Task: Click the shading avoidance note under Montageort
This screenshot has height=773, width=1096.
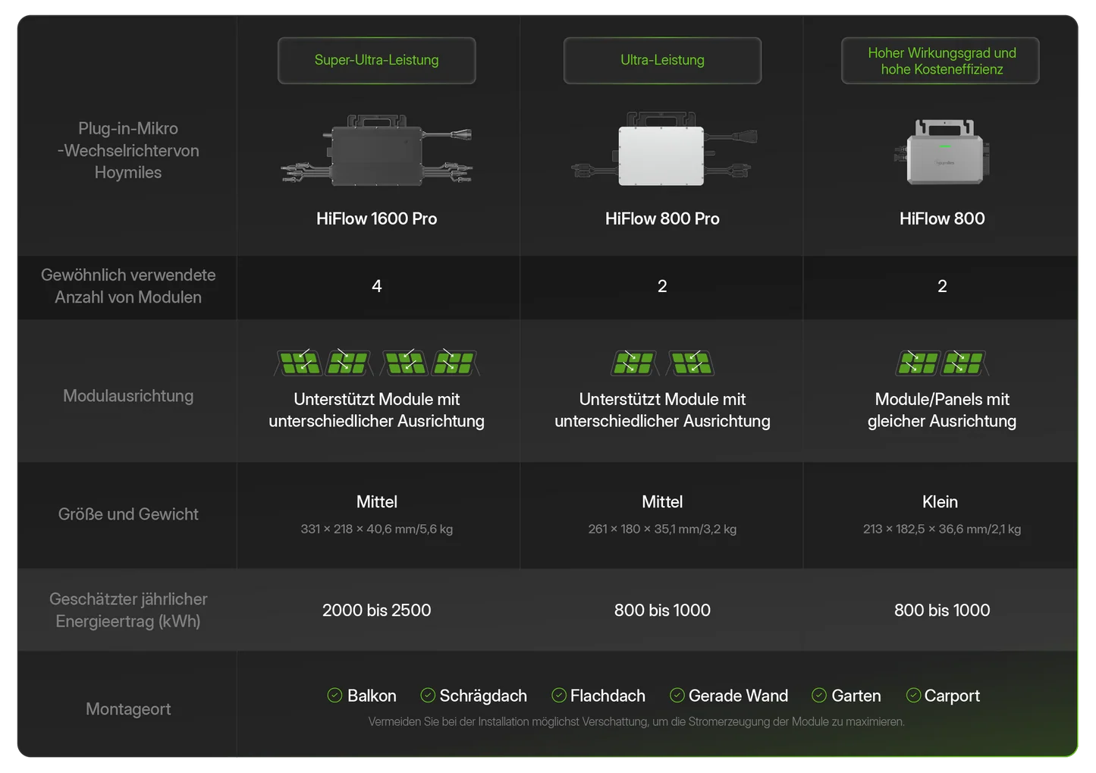Action: point(636,721)
